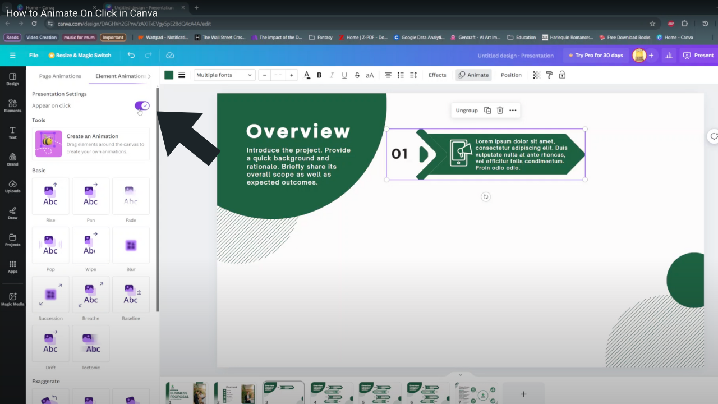Apply the Rise animation
The image size is (718, 404).
(x=50, y=196)
